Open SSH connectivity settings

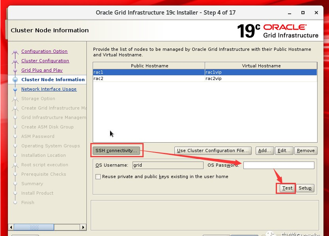[x=116, y=151]
